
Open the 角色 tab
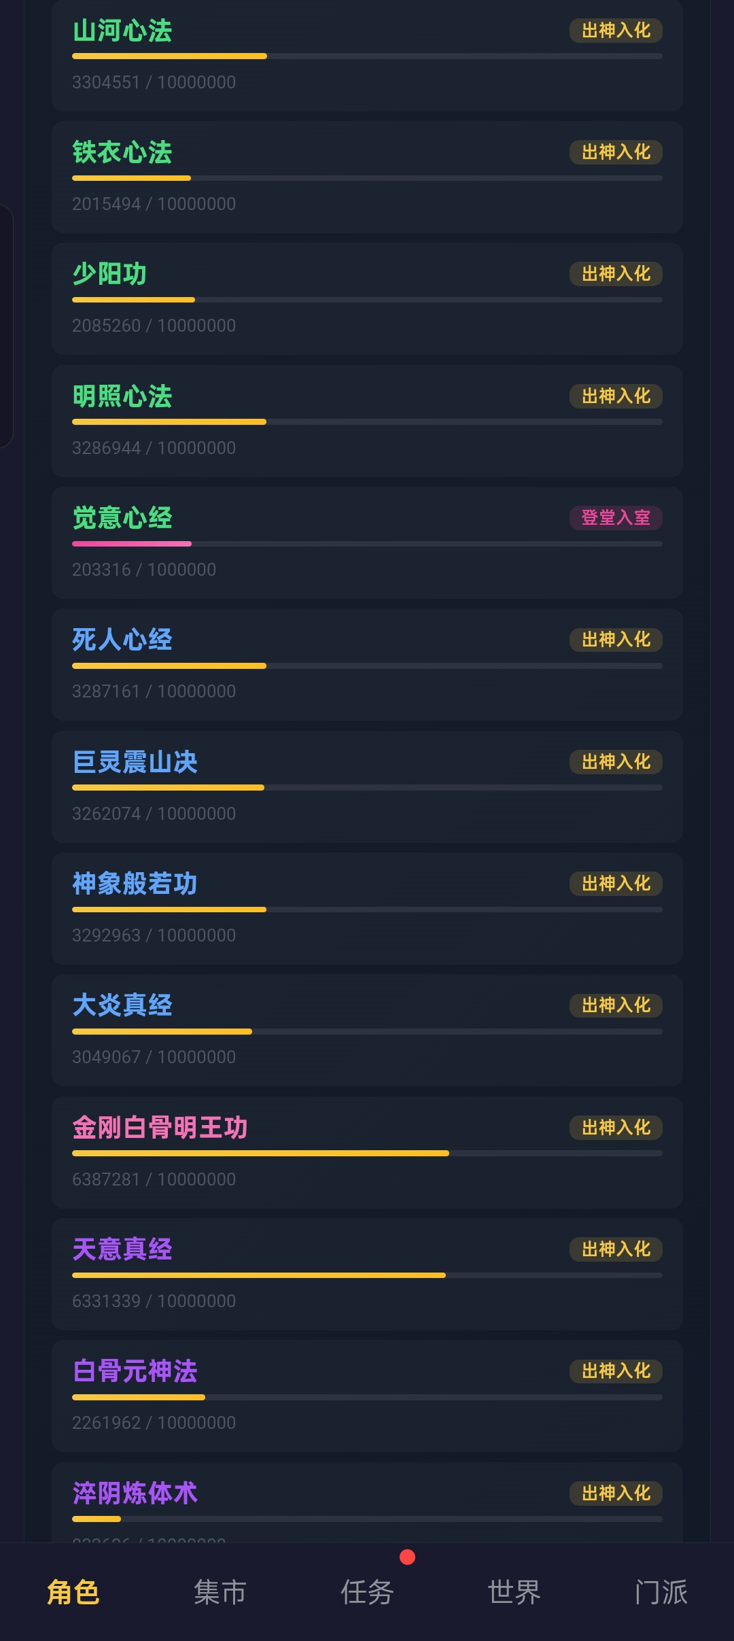73,1592
